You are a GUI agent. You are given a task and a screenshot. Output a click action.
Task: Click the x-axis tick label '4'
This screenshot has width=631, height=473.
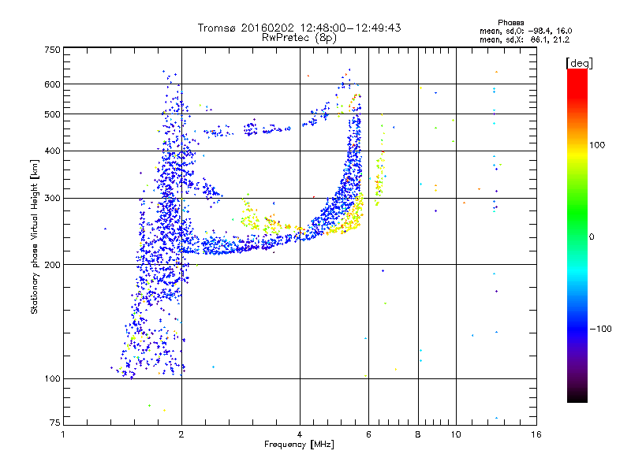tap(300, 434)
